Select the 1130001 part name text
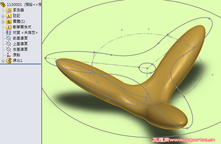 tap(14, 5)
